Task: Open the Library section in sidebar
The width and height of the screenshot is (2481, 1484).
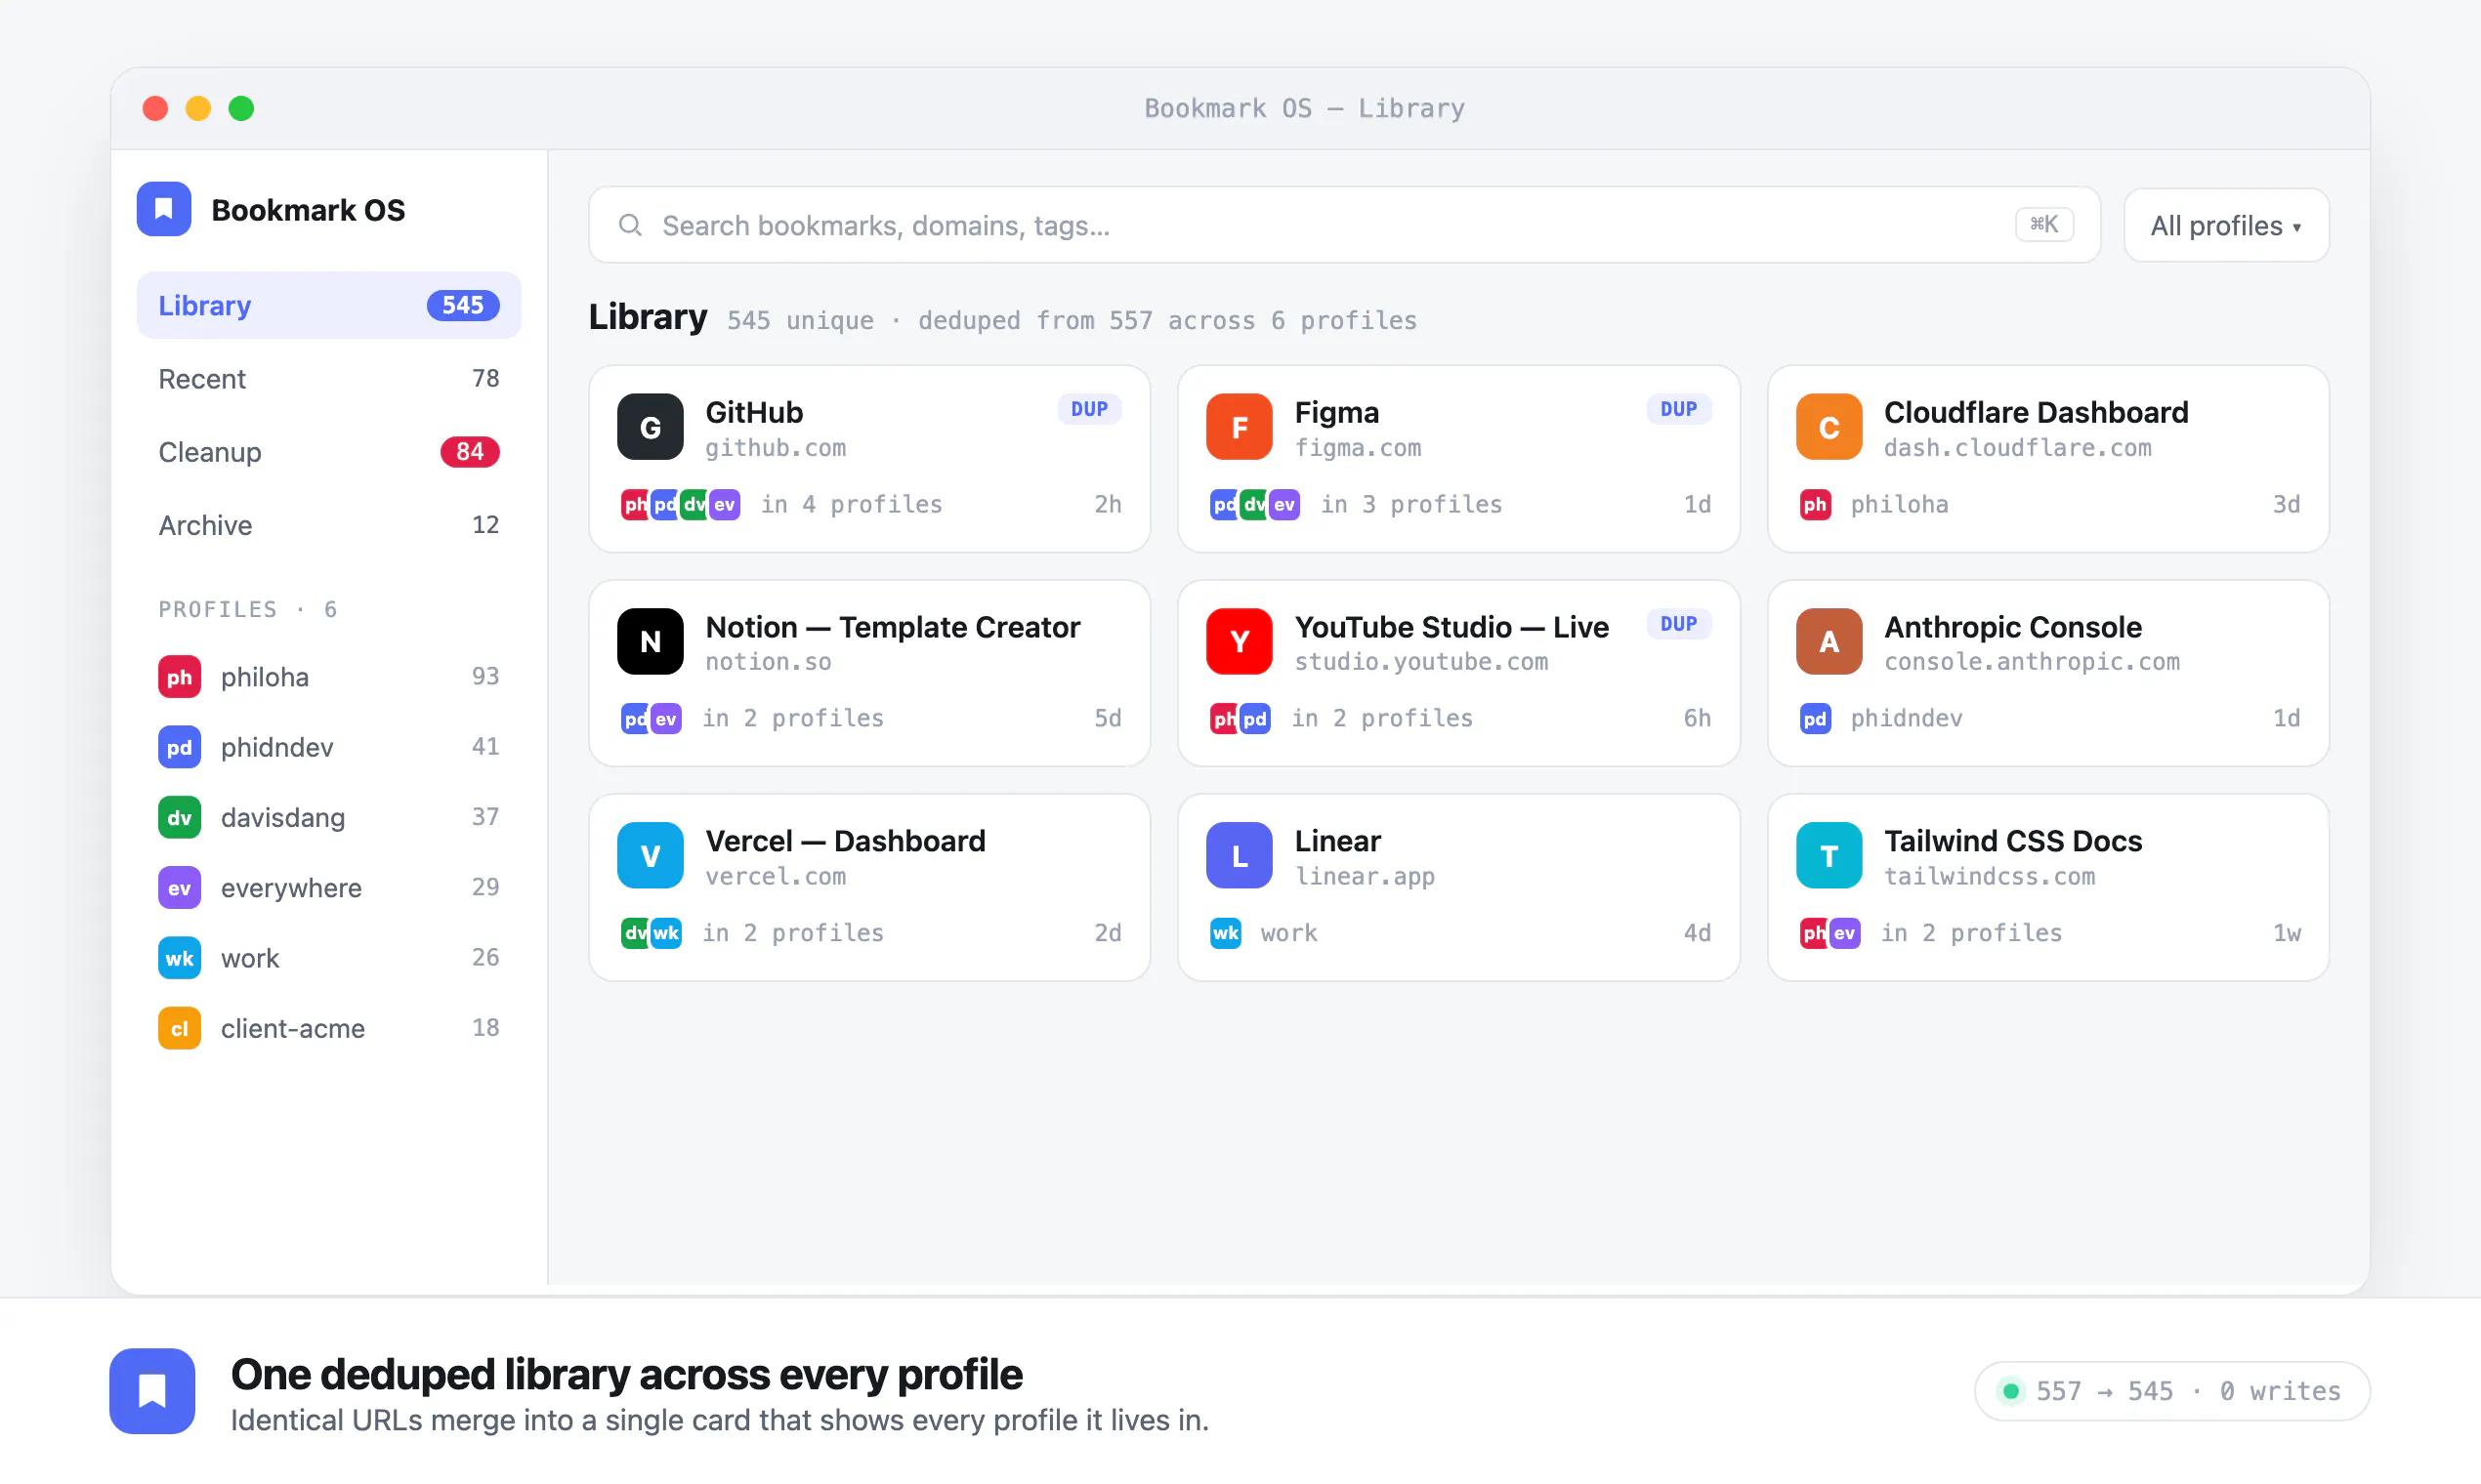Action: click(328, 305)
